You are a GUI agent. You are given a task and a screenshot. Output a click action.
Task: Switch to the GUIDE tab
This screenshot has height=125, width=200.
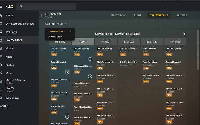tap(137, 16)
